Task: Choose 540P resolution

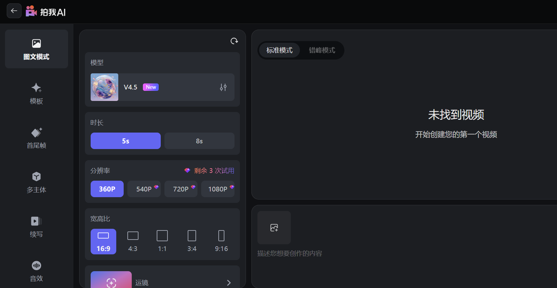Action: tap(144, 189)
